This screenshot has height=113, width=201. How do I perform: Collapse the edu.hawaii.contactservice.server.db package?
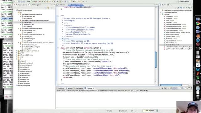(19, 35)
